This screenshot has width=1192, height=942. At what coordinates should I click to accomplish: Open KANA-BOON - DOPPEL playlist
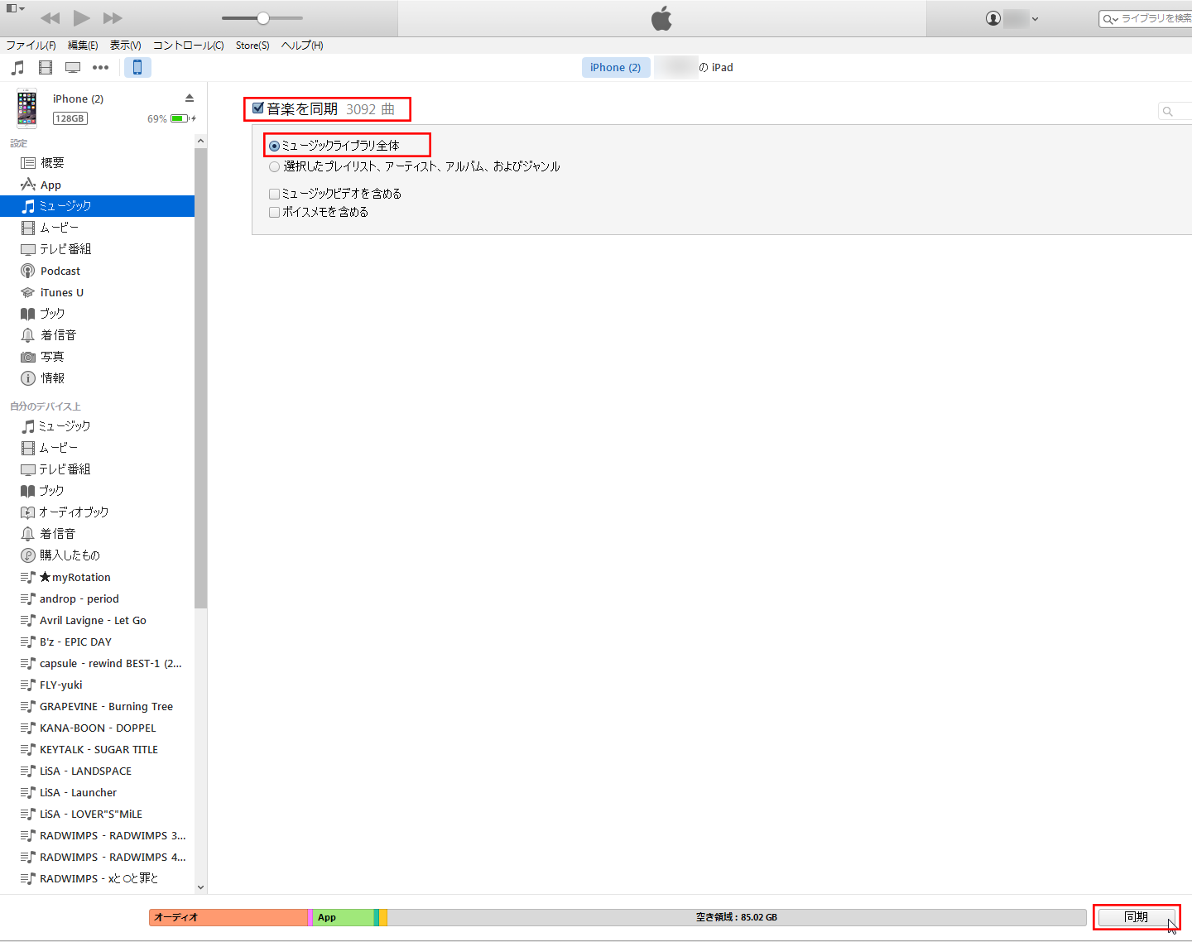(x=97, y=728)
